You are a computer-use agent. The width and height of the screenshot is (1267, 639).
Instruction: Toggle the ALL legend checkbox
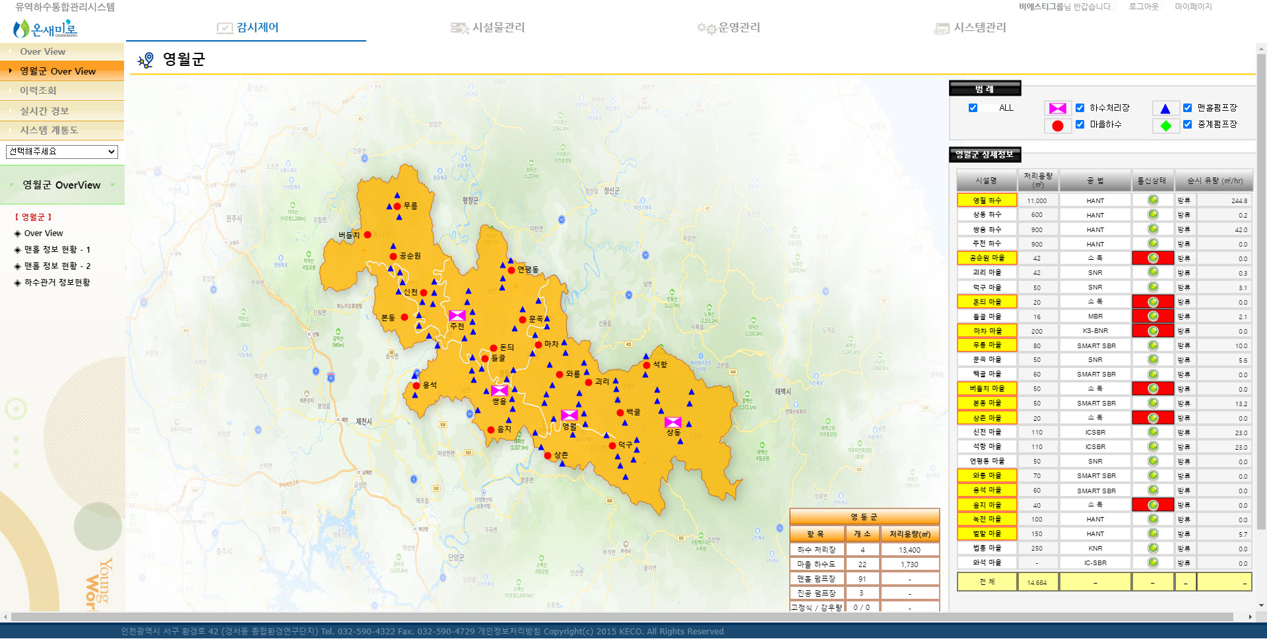pos(973,108)
